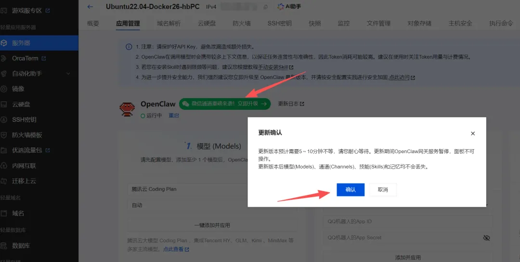Image resolution: width=520 pixels, height=262 pixels.
Task: Click the 内网互联 sidebar icon
Action: pyautogui.click(x=4, y=166)
